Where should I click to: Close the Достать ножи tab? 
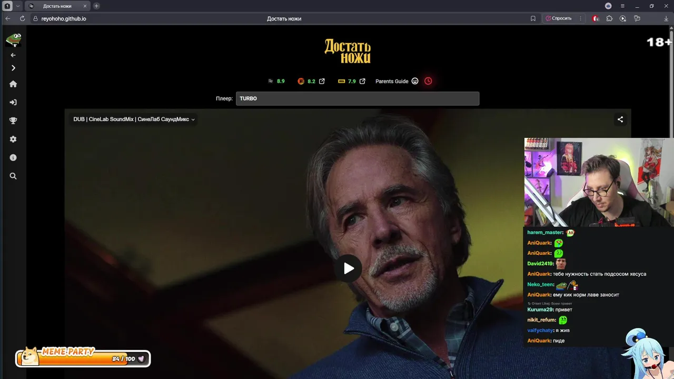pos(85,6)
